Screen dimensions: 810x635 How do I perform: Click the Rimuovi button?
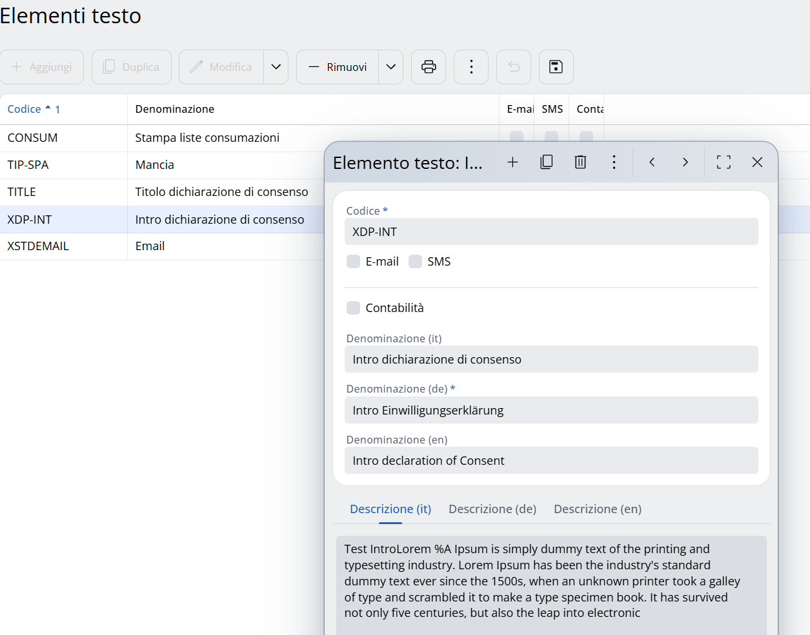[338, 67]
